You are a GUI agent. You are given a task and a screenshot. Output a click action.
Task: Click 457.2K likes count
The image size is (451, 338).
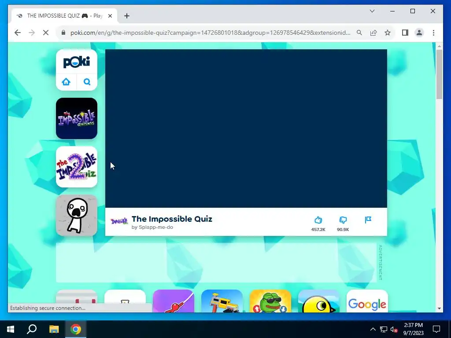(318, 229)
